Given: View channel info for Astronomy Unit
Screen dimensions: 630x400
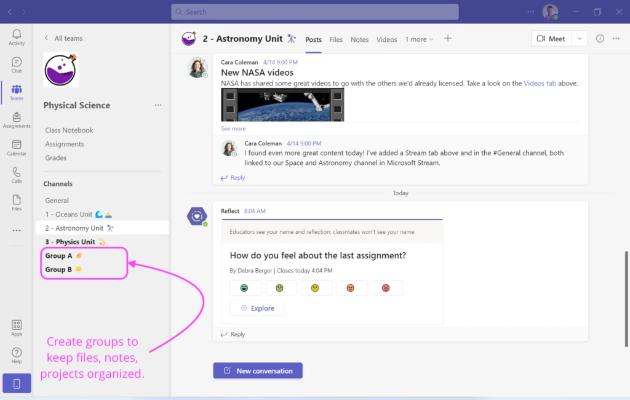Looking at the screenshot, I should (x=600, y=38).
